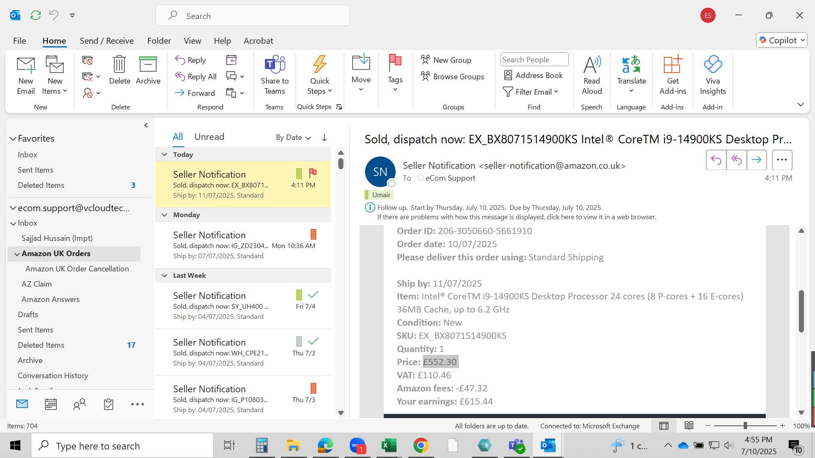
Task: Collapse the folder pane arrow
Action: point(146,126)
